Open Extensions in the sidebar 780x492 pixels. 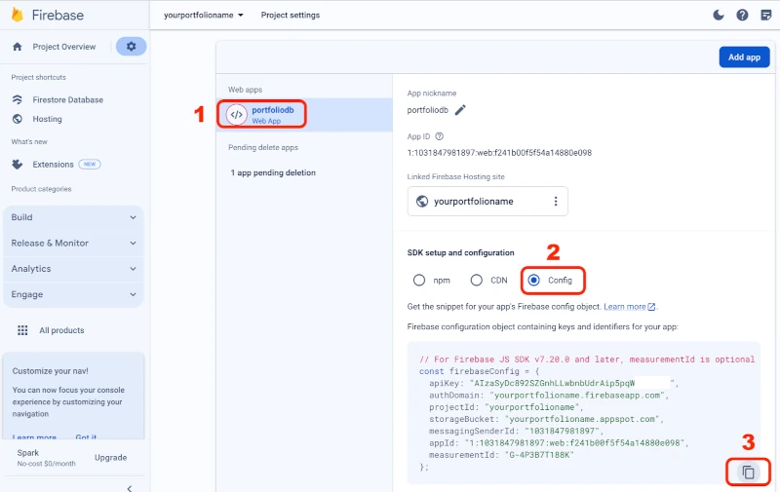tap(54, 164)
